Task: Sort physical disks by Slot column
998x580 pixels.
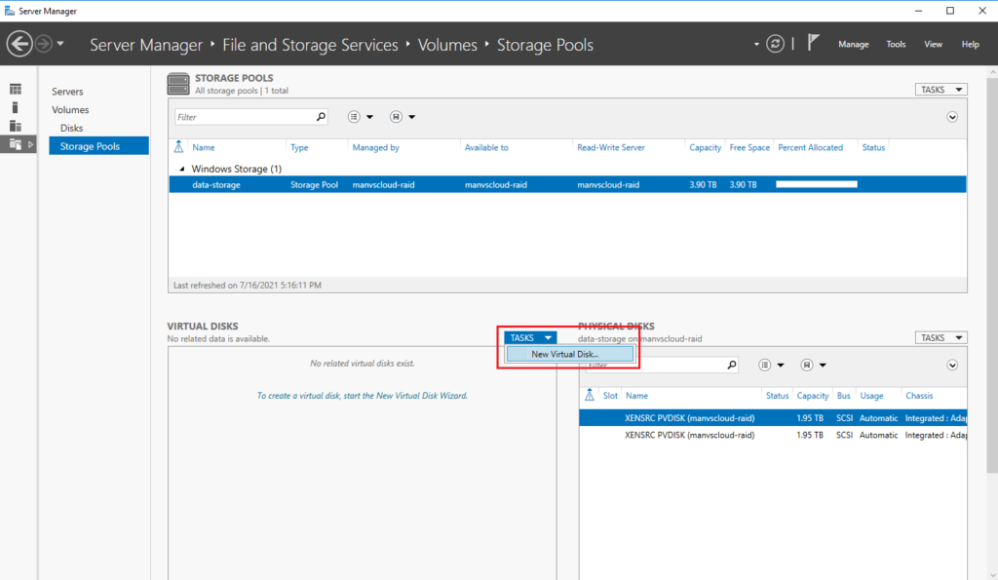Action: point(610,396)
